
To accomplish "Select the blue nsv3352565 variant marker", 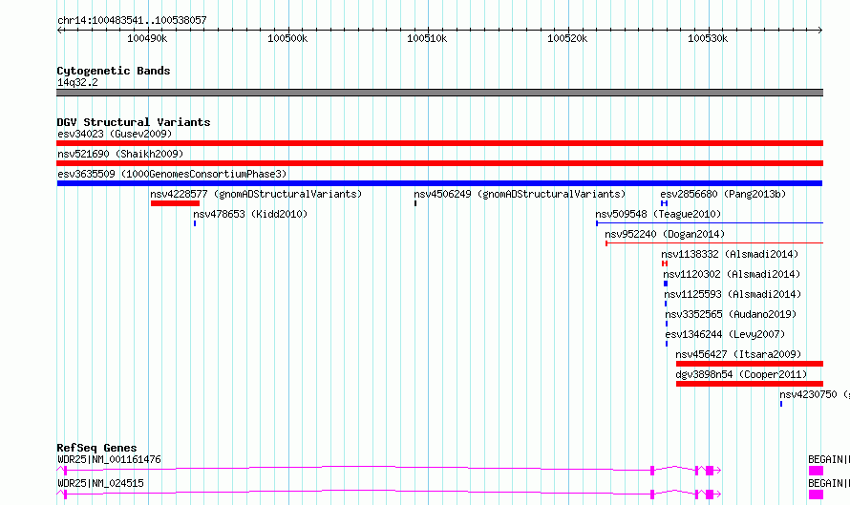I will 667,324.
